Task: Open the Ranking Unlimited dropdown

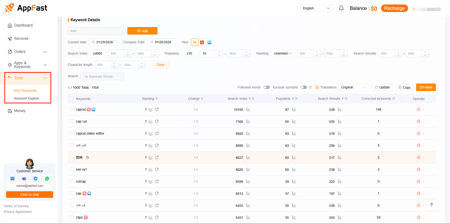Action: coord(282,53)
